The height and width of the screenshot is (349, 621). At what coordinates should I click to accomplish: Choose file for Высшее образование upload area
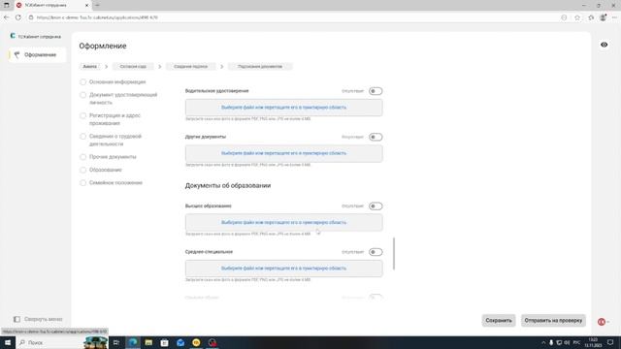coord(284,222)
